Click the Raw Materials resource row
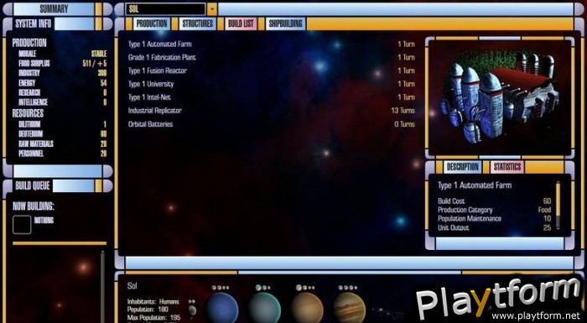Image resolution: width=587 pixels, height=323 pixels. coord(63,144)
